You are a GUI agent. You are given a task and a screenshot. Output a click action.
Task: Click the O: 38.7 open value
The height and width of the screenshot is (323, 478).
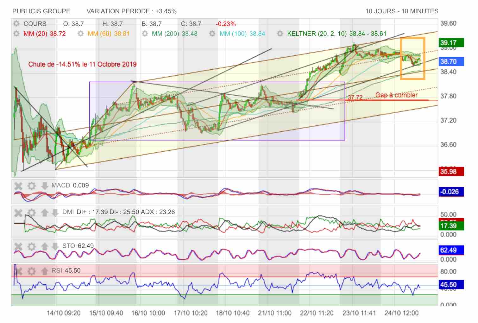click(x=73, y=24)
